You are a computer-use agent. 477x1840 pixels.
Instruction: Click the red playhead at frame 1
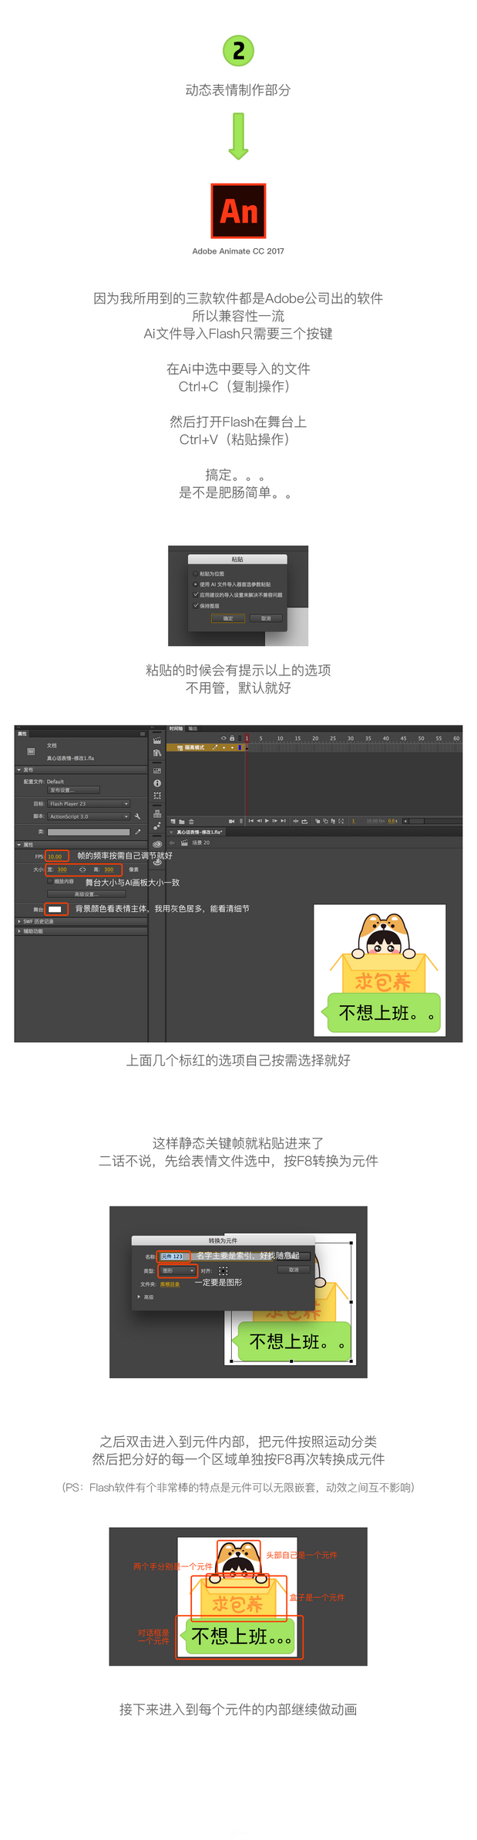247,738
